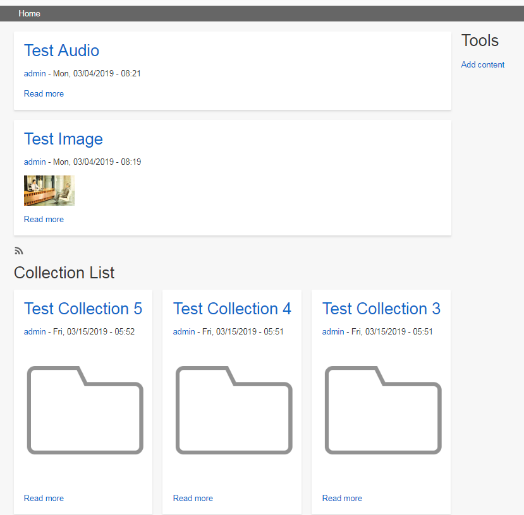Viewport: 524px width, 515px height.
Task: Click the Test Collection 5 folder icon
Action: [85, 410]
